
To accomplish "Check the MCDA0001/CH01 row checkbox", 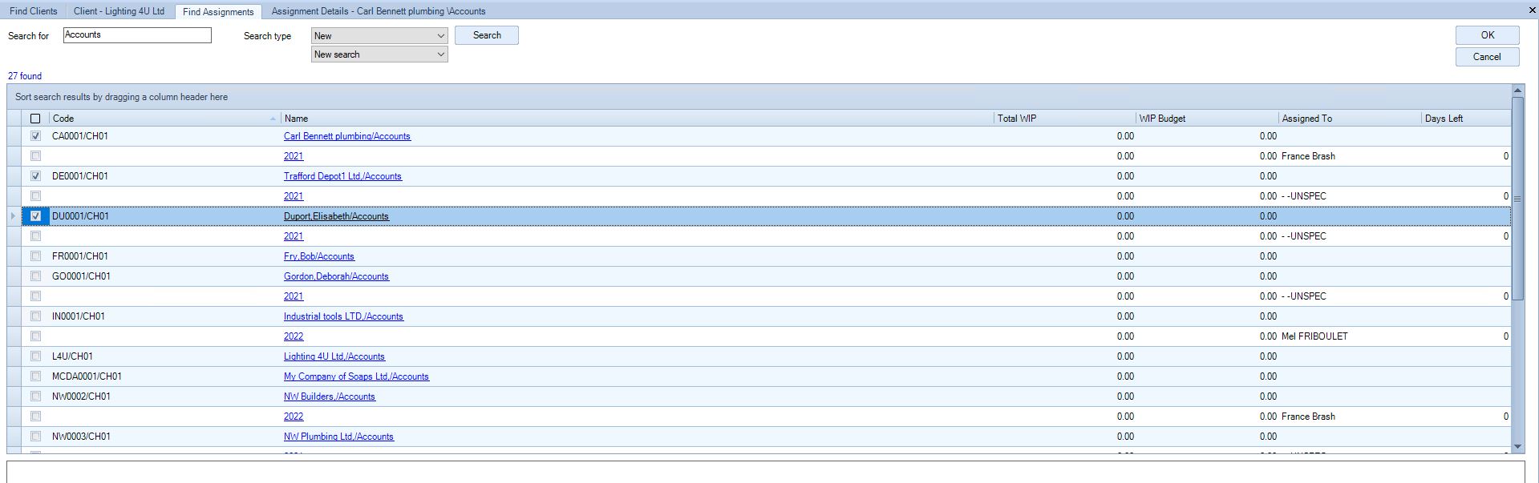I will pyautogui.click(x=35, y=376).
